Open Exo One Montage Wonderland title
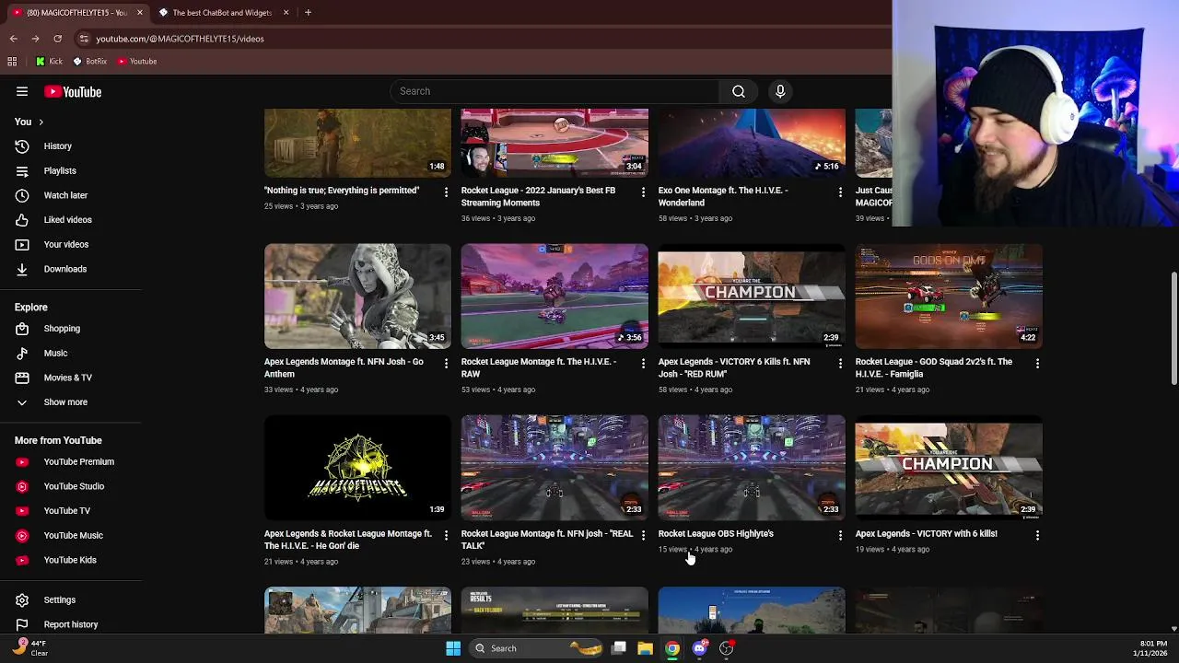Image resolution: width=1179 pixels, height=663 pixels. coord(723,196)
